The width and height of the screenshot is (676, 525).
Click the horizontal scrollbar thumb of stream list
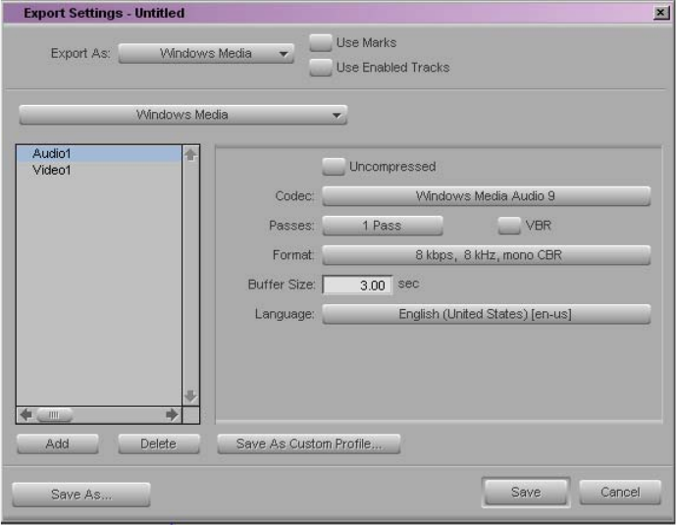point(54,415)
